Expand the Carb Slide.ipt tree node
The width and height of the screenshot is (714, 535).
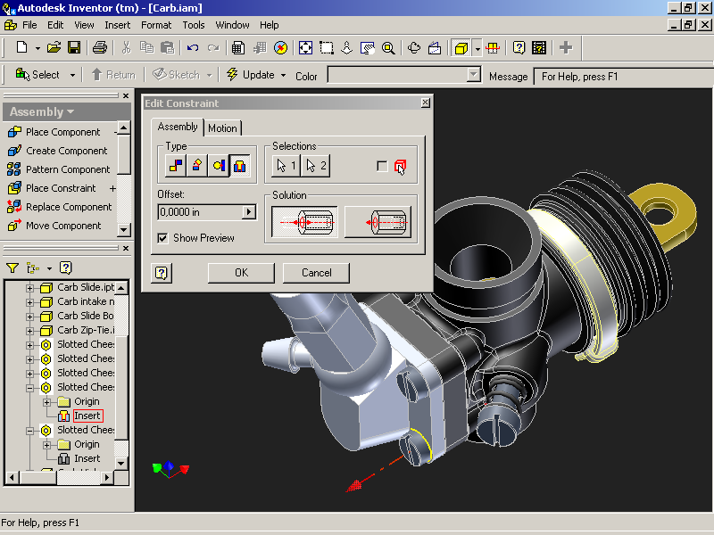(30, 288)
